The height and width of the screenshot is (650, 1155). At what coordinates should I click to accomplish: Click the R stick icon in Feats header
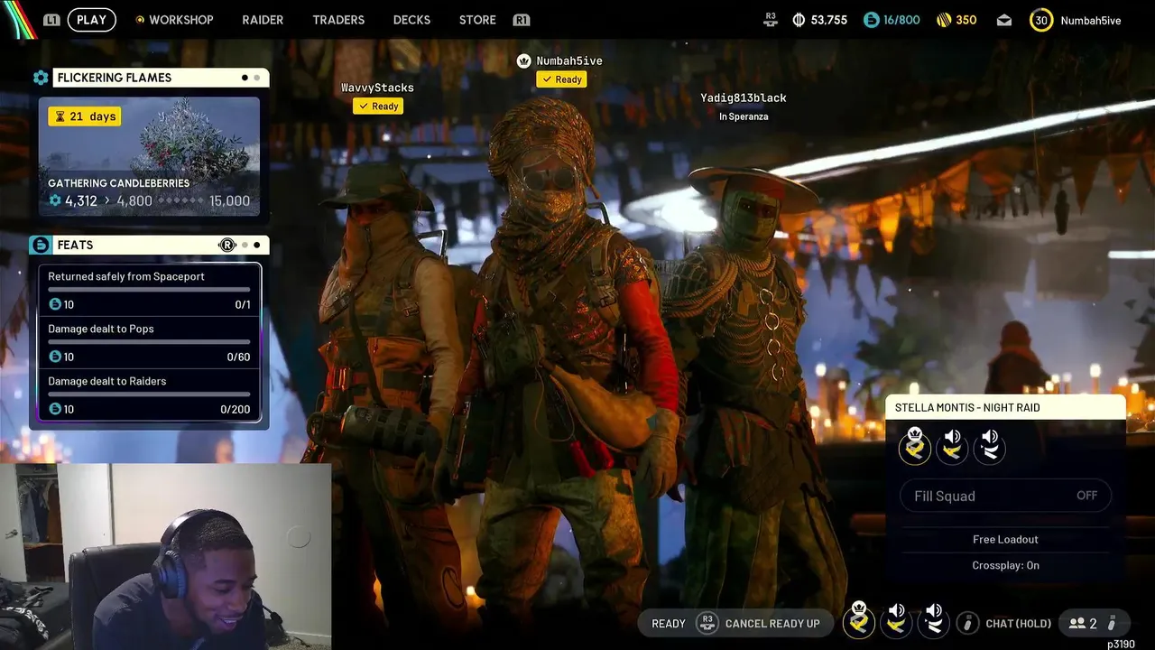pos(226,245)
